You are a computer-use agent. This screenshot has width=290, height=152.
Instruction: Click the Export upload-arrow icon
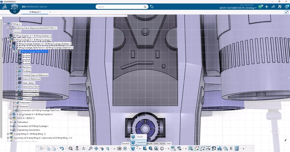pyautogui.click(x=84, y=148)
